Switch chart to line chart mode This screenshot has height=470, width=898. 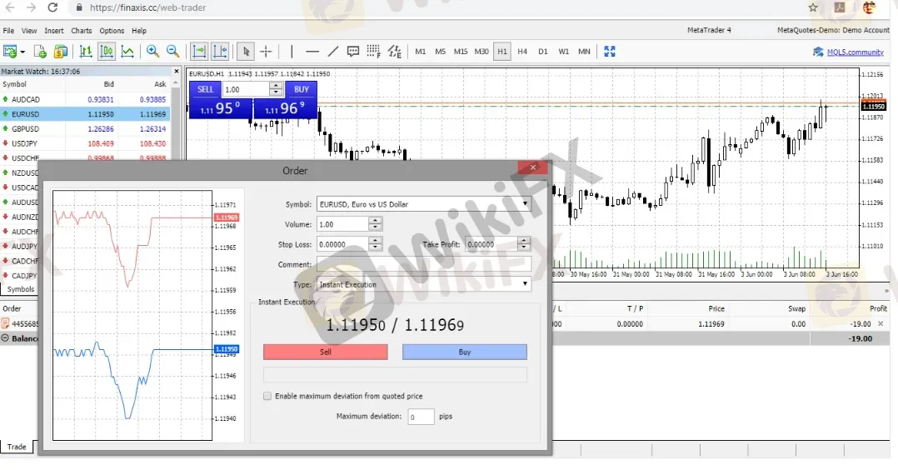click(127, 52)
